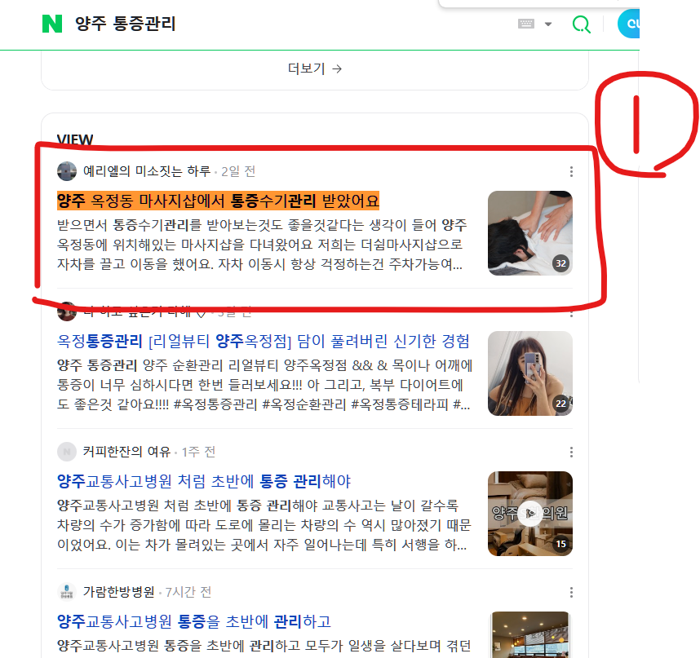Click the VIEW section heading
The height and width of the screenshot is (658, 700).
tap(75, 139)
